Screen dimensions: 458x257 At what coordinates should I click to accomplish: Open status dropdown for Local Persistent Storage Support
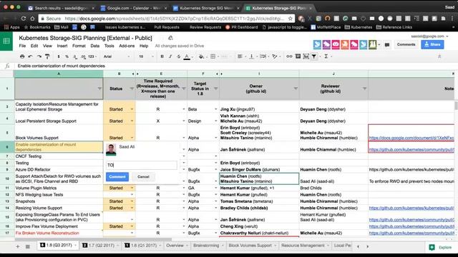[x=132, y=121]
